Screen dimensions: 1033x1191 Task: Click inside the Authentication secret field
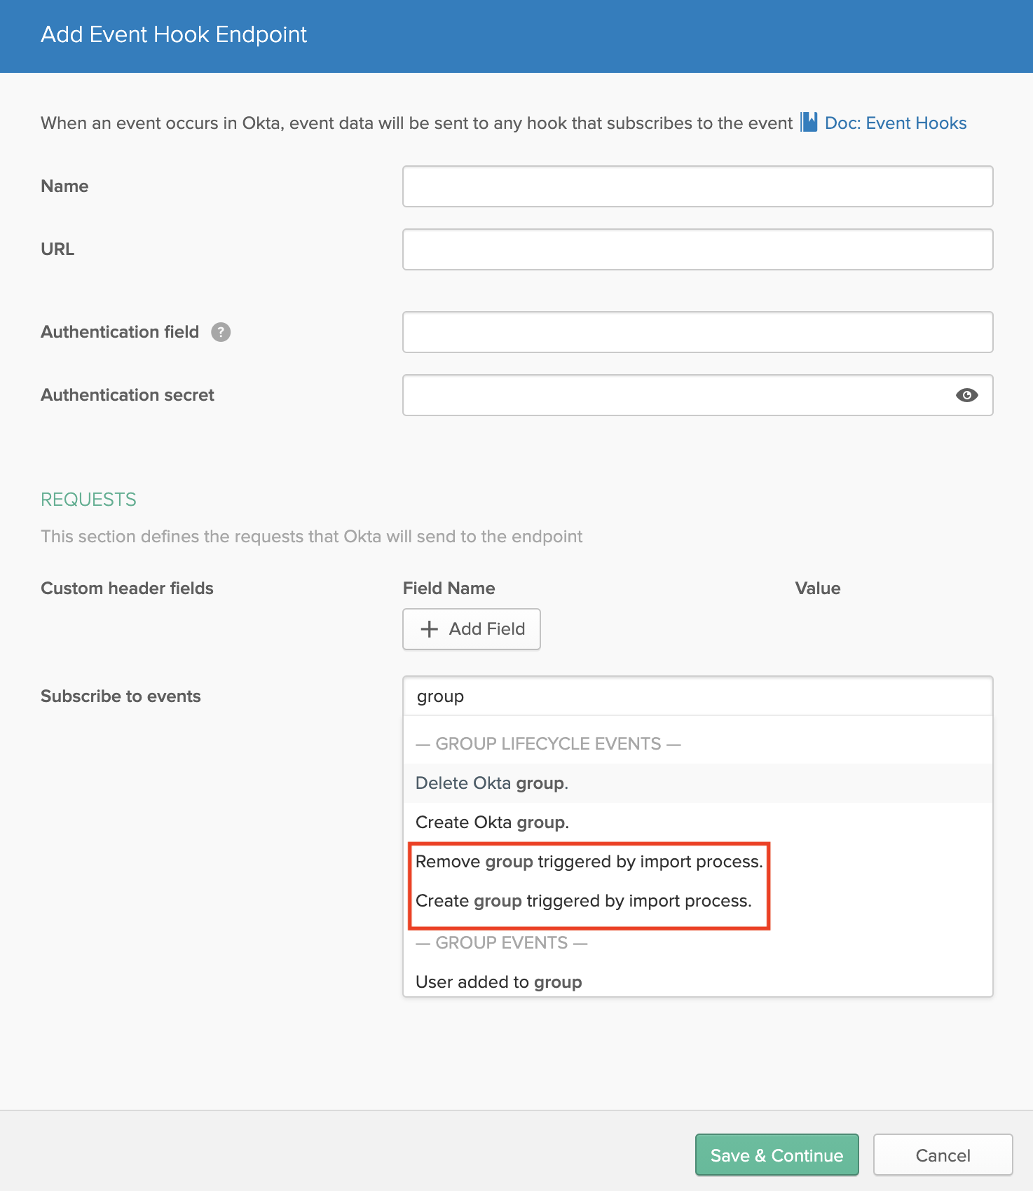tap(673, 395)
